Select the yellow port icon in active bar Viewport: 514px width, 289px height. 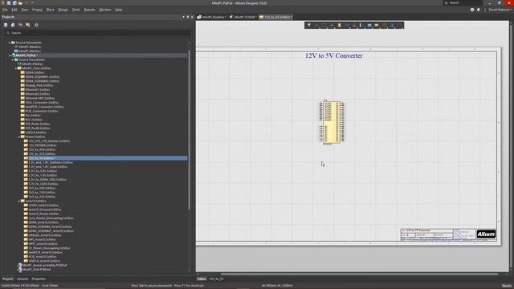coord(377,25)
